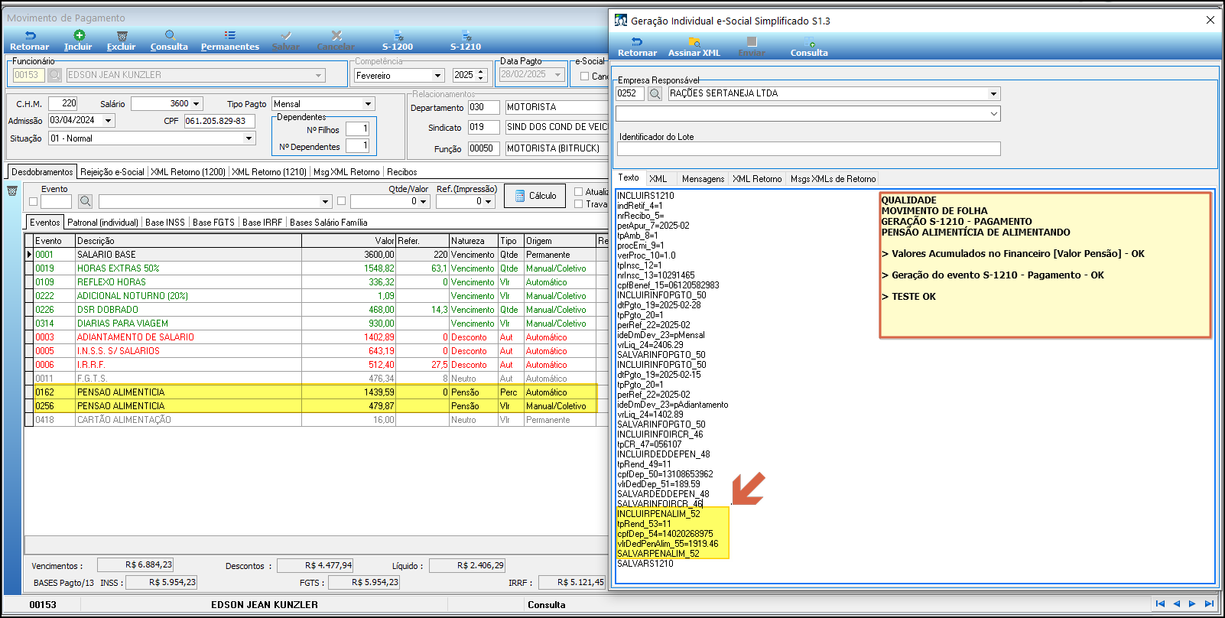Image resolution: width=1225 pixels, height=618 pixels.
Task: Go to last record navigation arrow
Action: click(1208, 603)
